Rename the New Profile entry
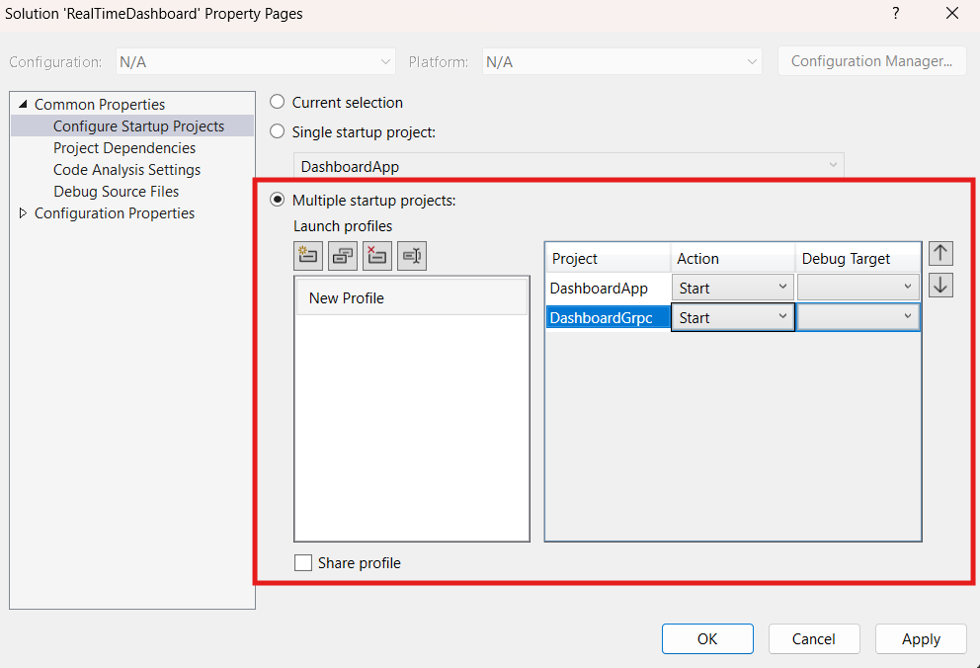Image resolution: width=980 pixels, height=668 pixels. tap(411, 255)
